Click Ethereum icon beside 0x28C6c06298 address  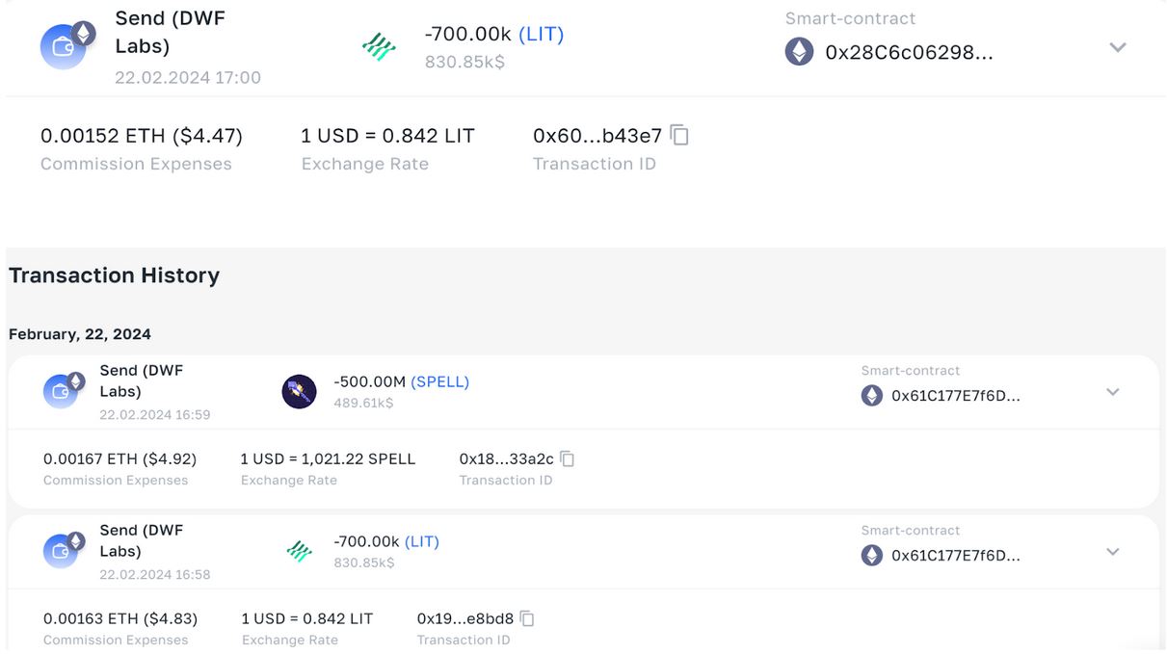click(x=799, y=52)
